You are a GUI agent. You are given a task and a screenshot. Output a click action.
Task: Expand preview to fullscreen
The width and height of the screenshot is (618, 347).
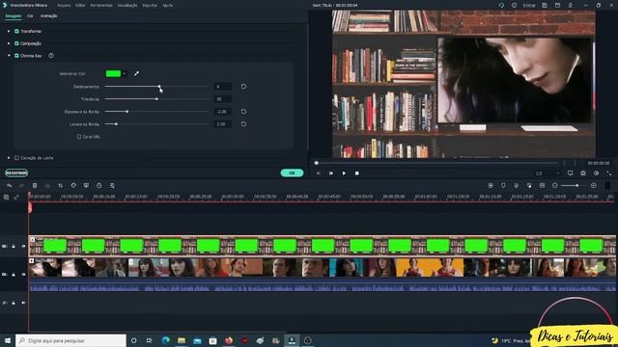click(609, 173)
